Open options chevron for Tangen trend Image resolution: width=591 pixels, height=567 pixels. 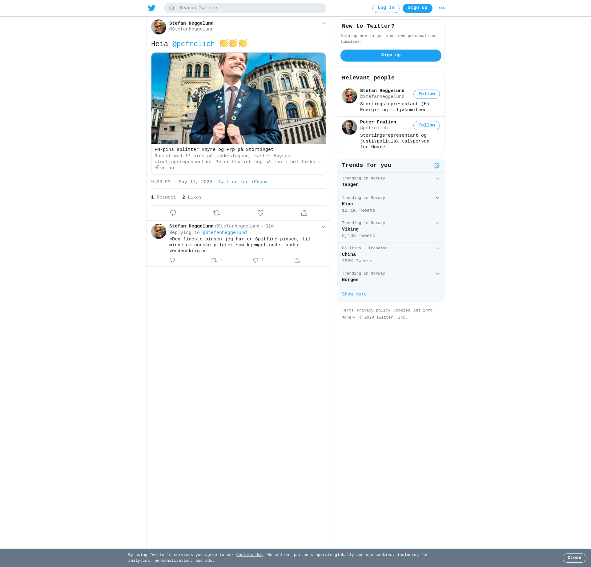(437, 179)
